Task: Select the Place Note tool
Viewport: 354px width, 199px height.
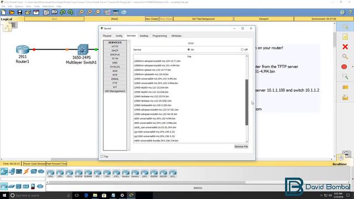Action: (345, 36)
